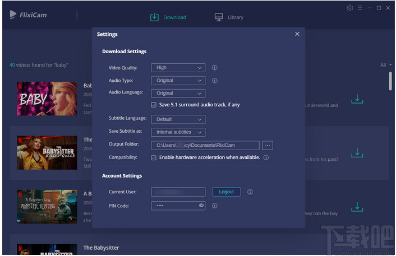Switch to the Download tab
Screen dimensions: 396x256
[x=168, y=17]
